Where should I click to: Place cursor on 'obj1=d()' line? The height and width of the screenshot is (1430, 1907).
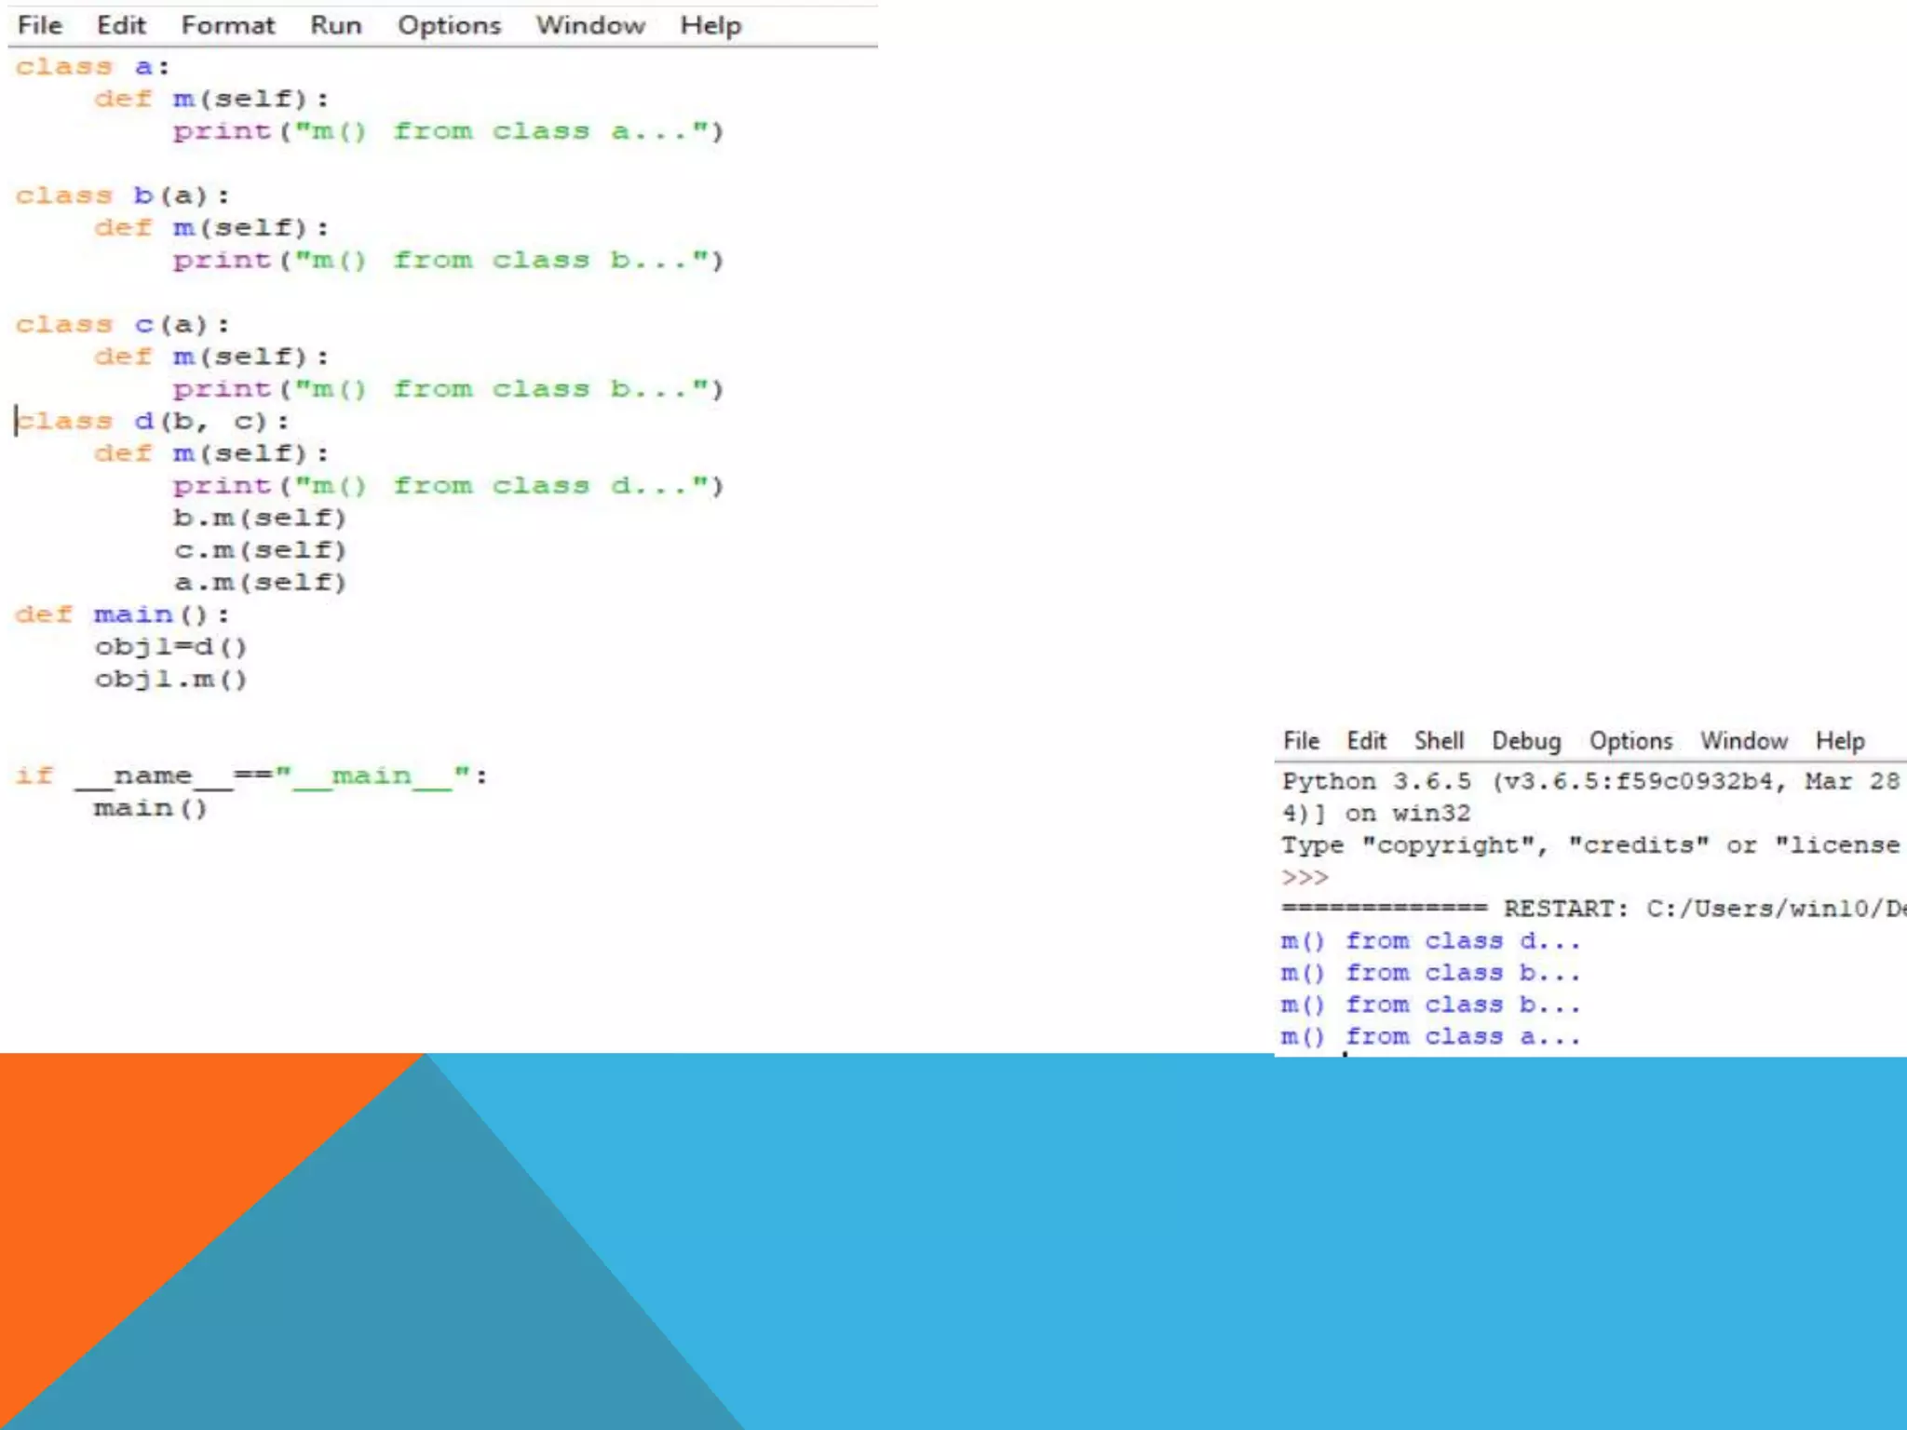tap(170, 647)
